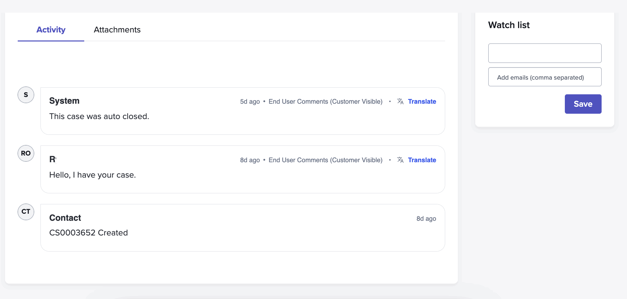Click the Watch list heading

[509, 25]
